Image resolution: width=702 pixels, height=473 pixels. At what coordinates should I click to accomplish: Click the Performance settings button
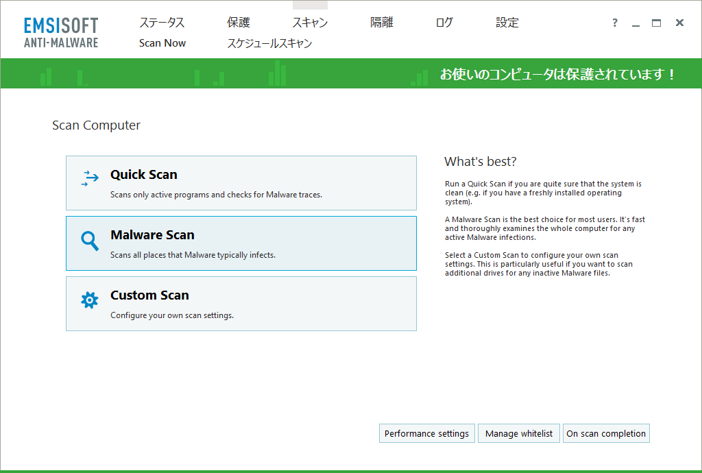426,433
